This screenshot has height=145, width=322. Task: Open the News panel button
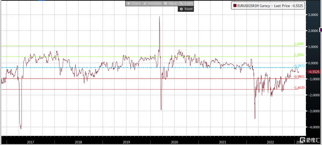pos(170,4)
